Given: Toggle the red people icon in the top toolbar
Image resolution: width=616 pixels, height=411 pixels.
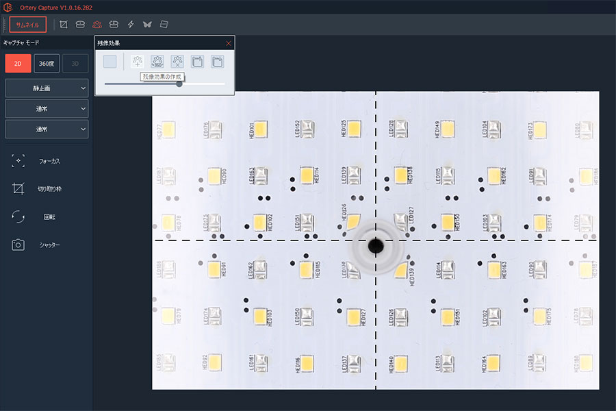Looking at the screenshot, I should point(97,25).
